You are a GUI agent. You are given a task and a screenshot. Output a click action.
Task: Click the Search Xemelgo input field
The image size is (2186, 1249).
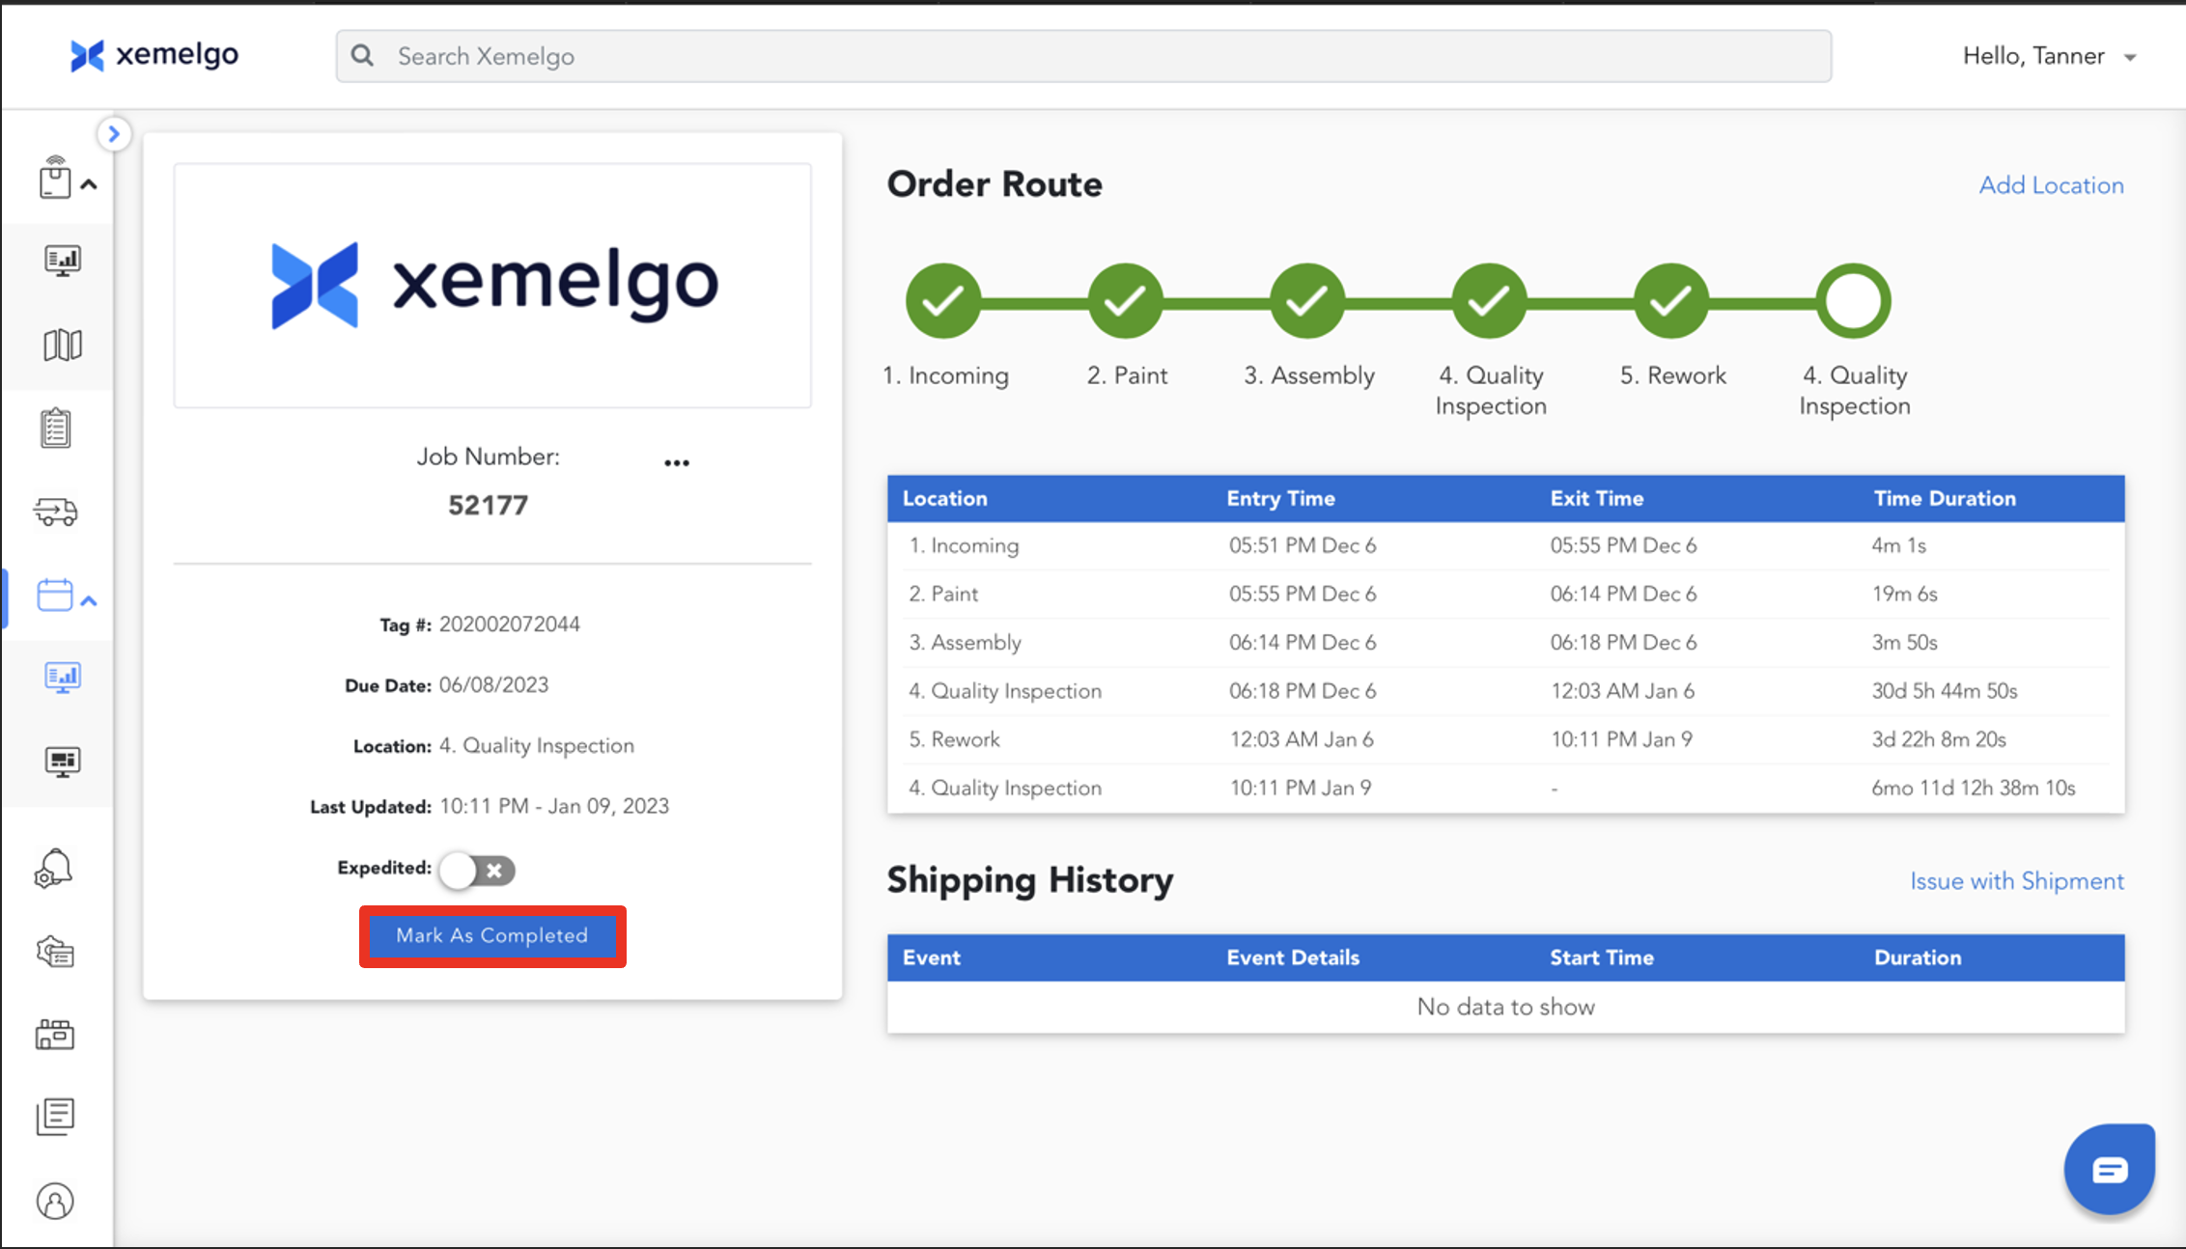point(1081,56)
